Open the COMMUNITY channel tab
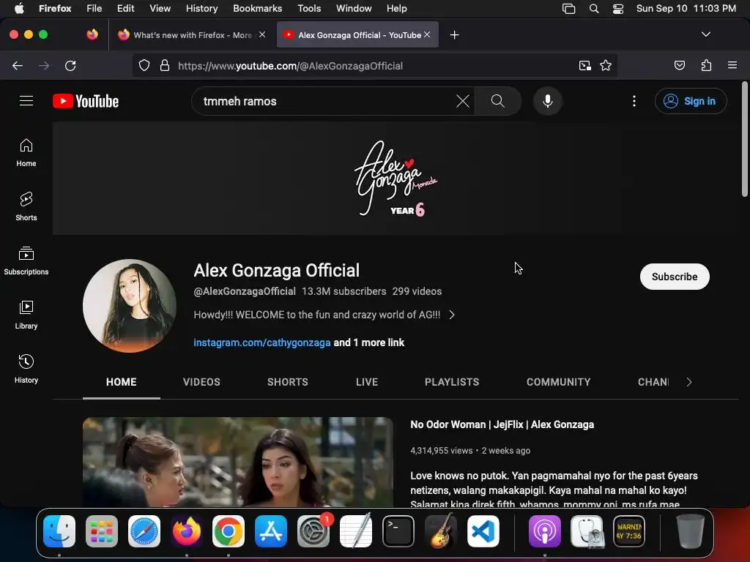Screen dimensions: 750x562 (558, 382)
